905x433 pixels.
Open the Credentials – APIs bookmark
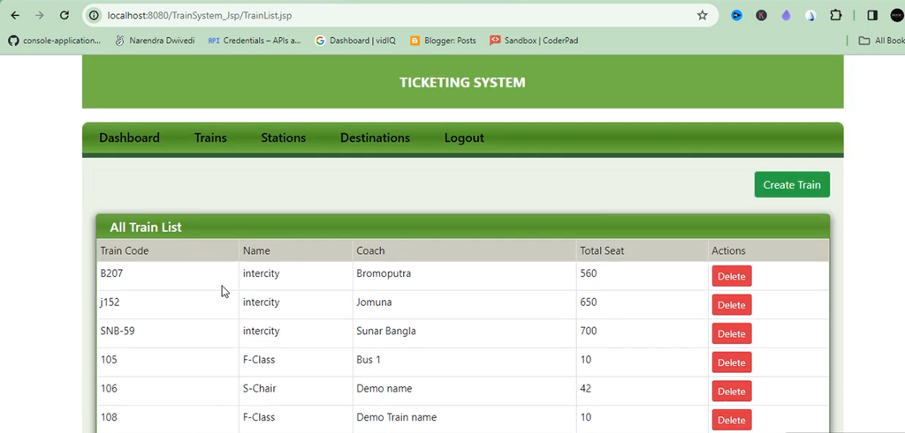pos(255,41)
